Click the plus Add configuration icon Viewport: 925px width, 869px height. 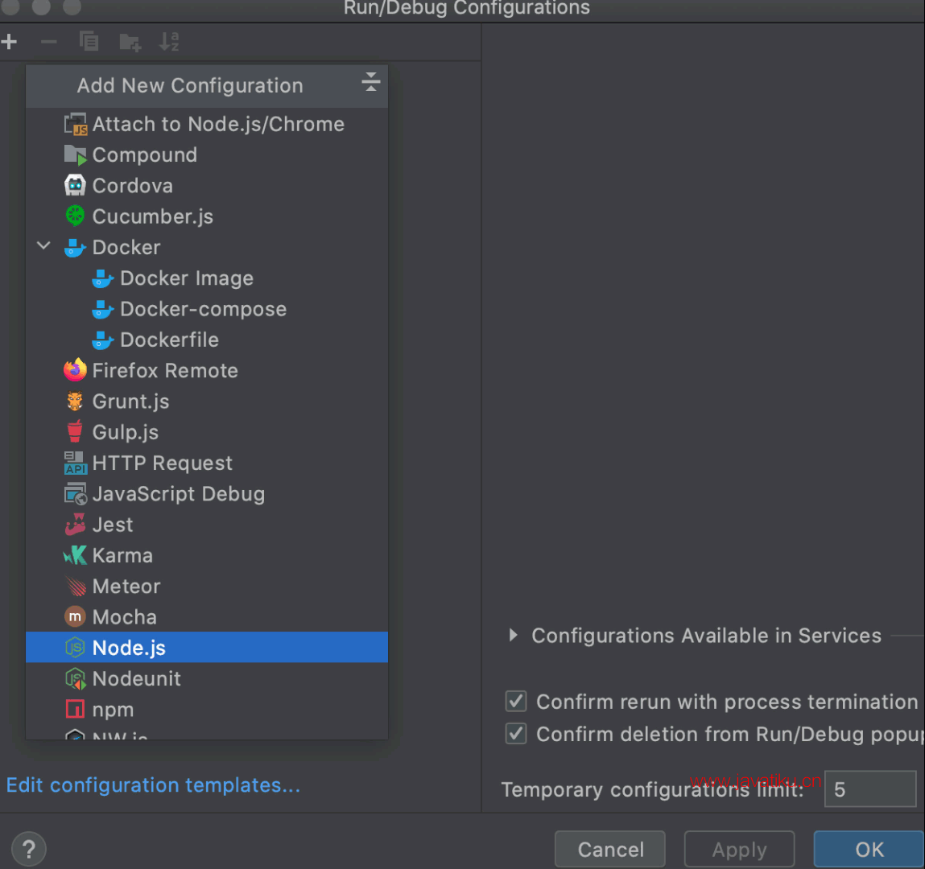[x=9, y=42]
